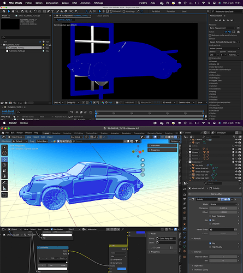This screenshot has width=243, height=273.
Task: Enable the Only Rim checkbox
Action: 210,224
